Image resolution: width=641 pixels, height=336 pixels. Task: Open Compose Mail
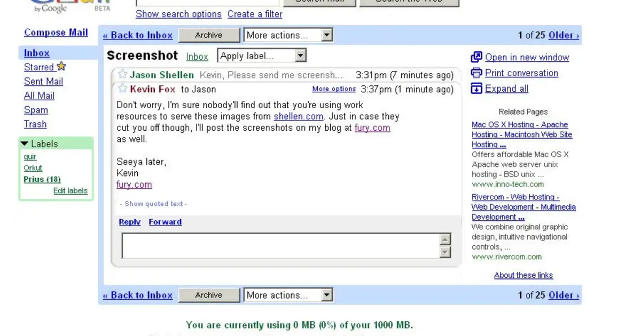56,33
